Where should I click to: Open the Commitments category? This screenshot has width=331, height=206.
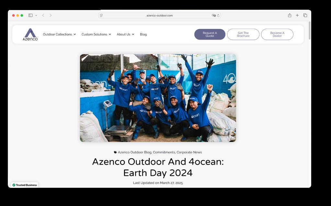pos(164,152)
